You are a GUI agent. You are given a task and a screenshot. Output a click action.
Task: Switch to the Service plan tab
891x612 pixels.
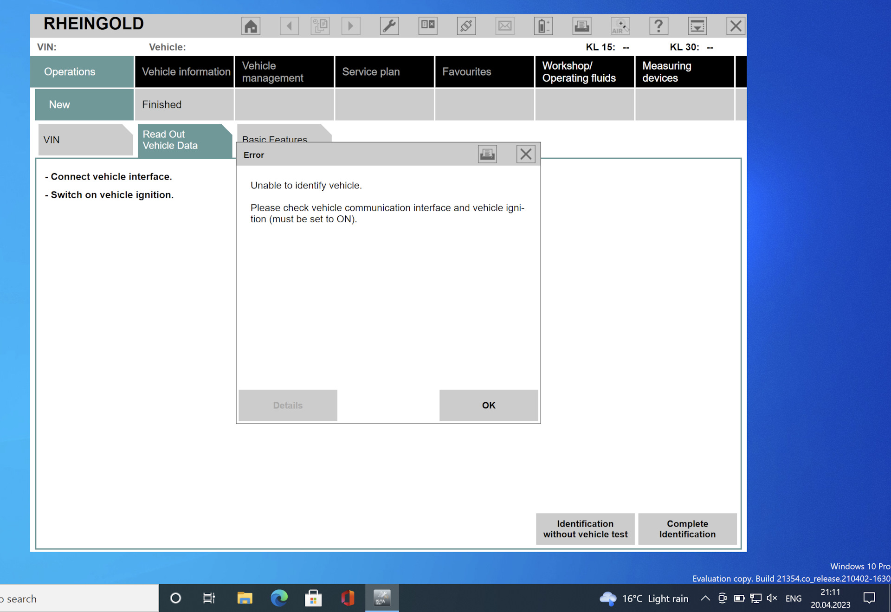pos(384,72)
